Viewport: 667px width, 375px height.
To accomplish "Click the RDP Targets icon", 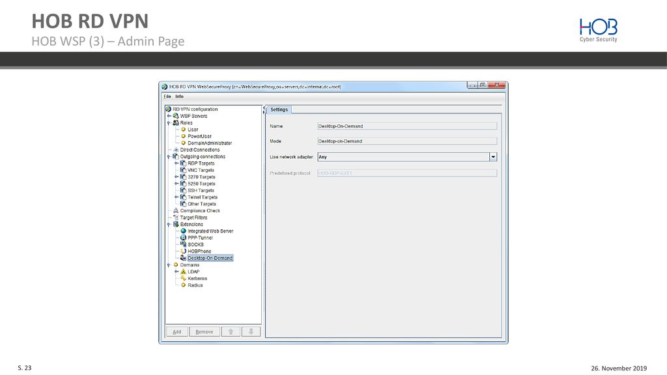I will pyautogui.click(x=183, y=163).
